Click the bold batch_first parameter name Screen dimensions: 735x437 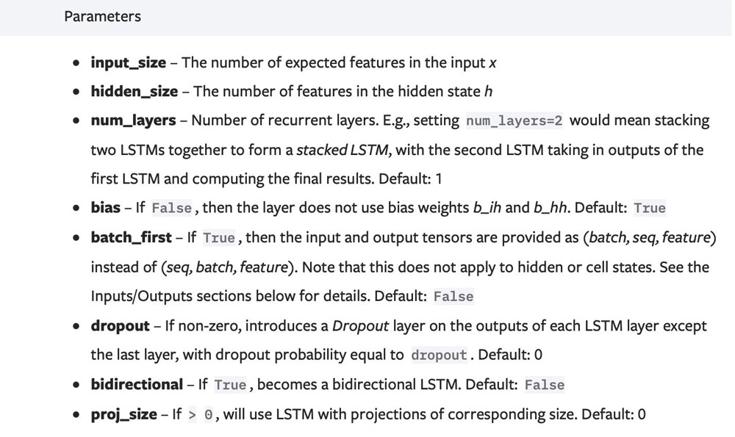pos(131,238)
